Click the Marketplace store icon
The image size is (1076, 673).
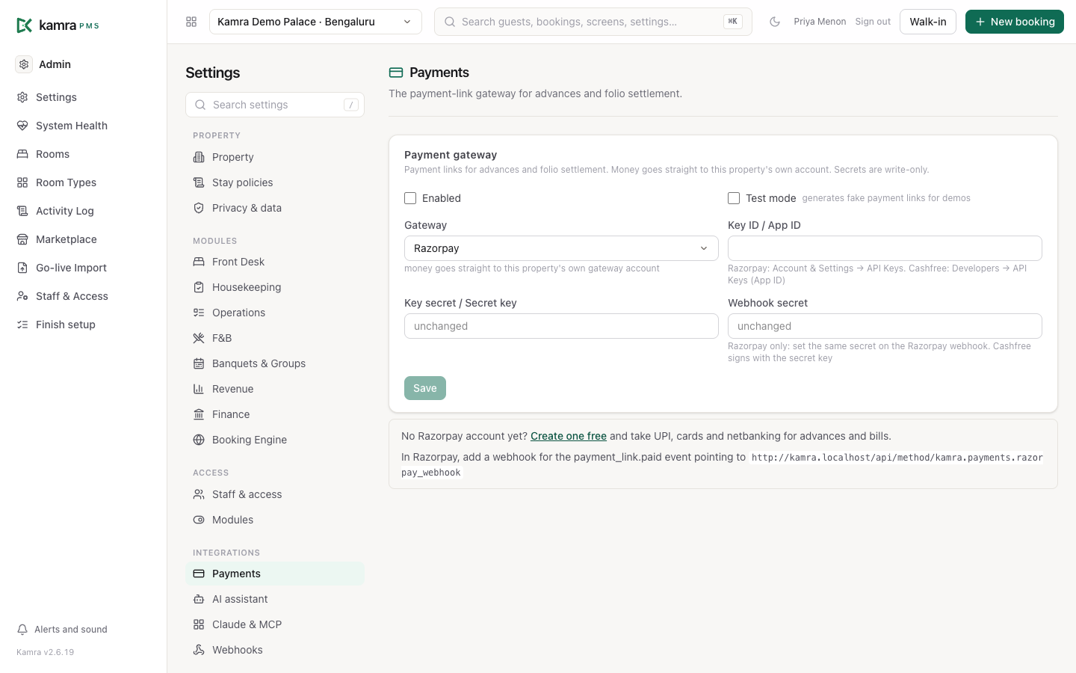[x=22, y=239]
